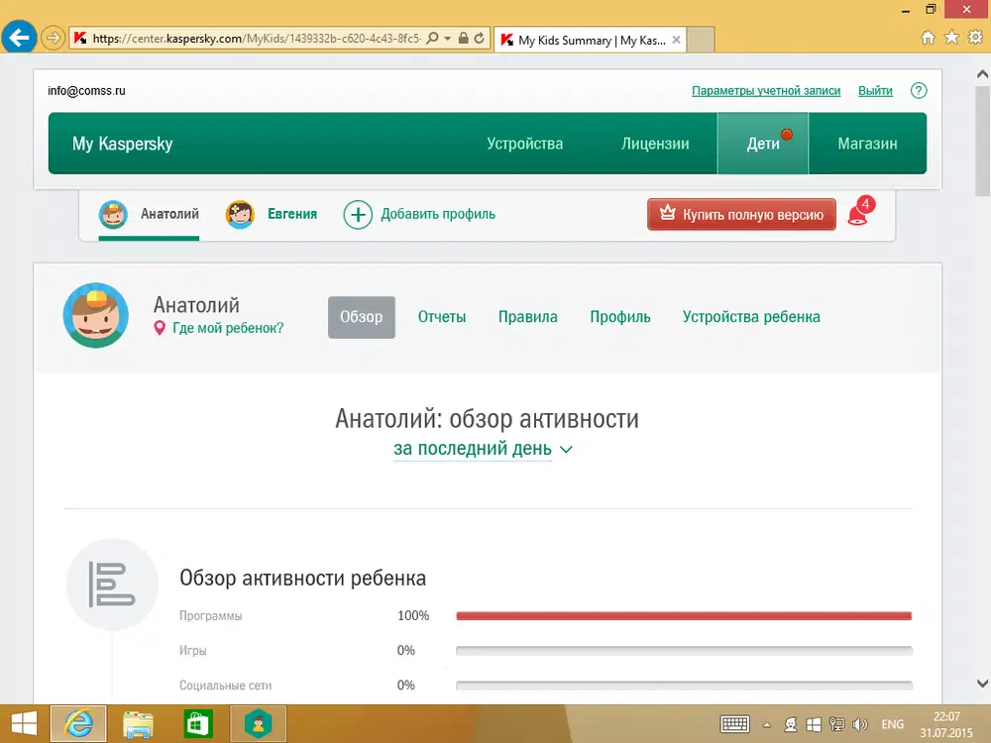The width and height of the screenshot is (991, 743).
Task: Expand the address bar dropdown arrow
Action: click(448, 38)
